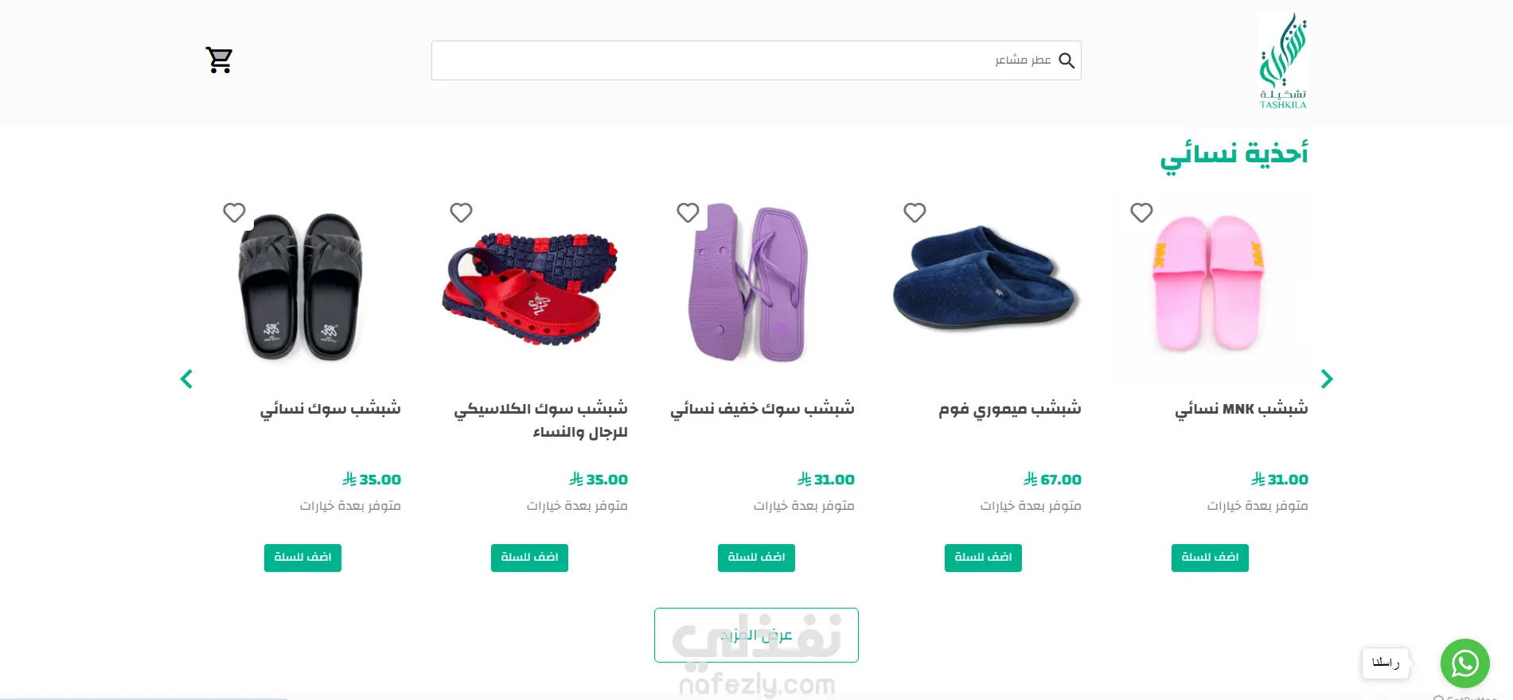This screenshot has width=1513, height=700.
Task: Open the Tashkila logo home link
Action: click(1283, 60)
